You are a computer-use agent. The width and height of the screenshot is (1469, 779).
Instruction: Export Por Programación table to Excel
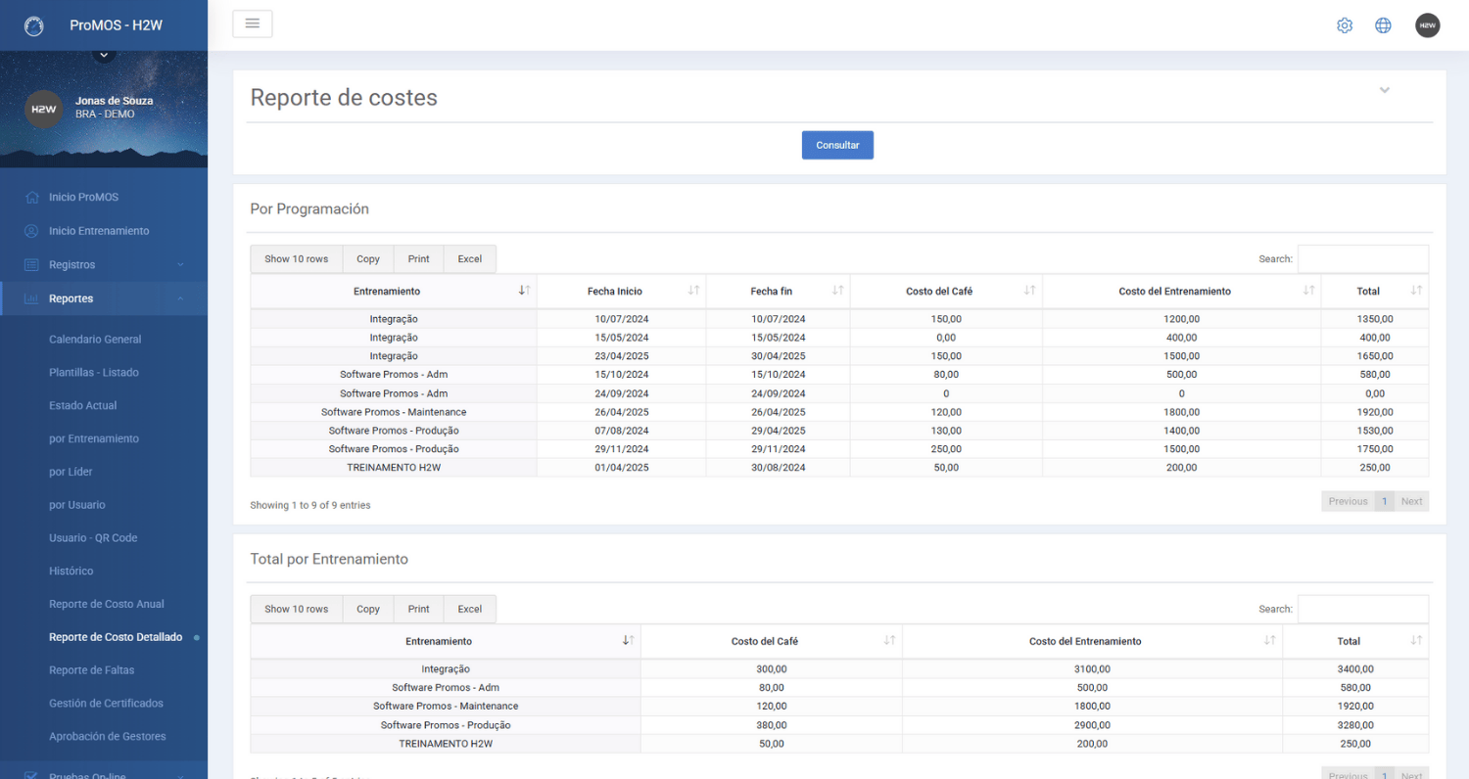pos(469,259)
